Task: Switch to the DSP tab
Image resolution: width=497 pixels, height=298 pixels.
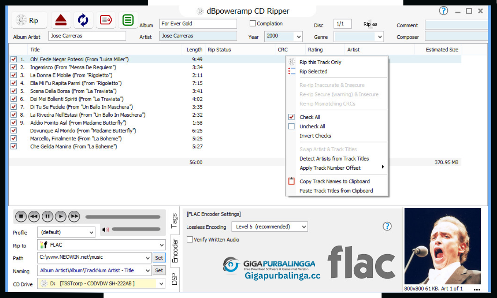Action: pos(174,279)
